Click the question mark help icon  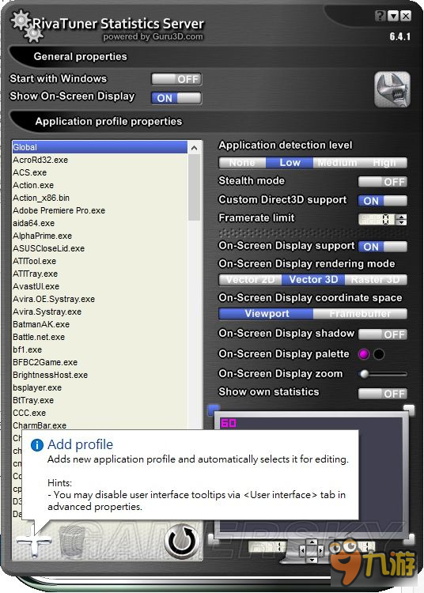click(380, 16)
